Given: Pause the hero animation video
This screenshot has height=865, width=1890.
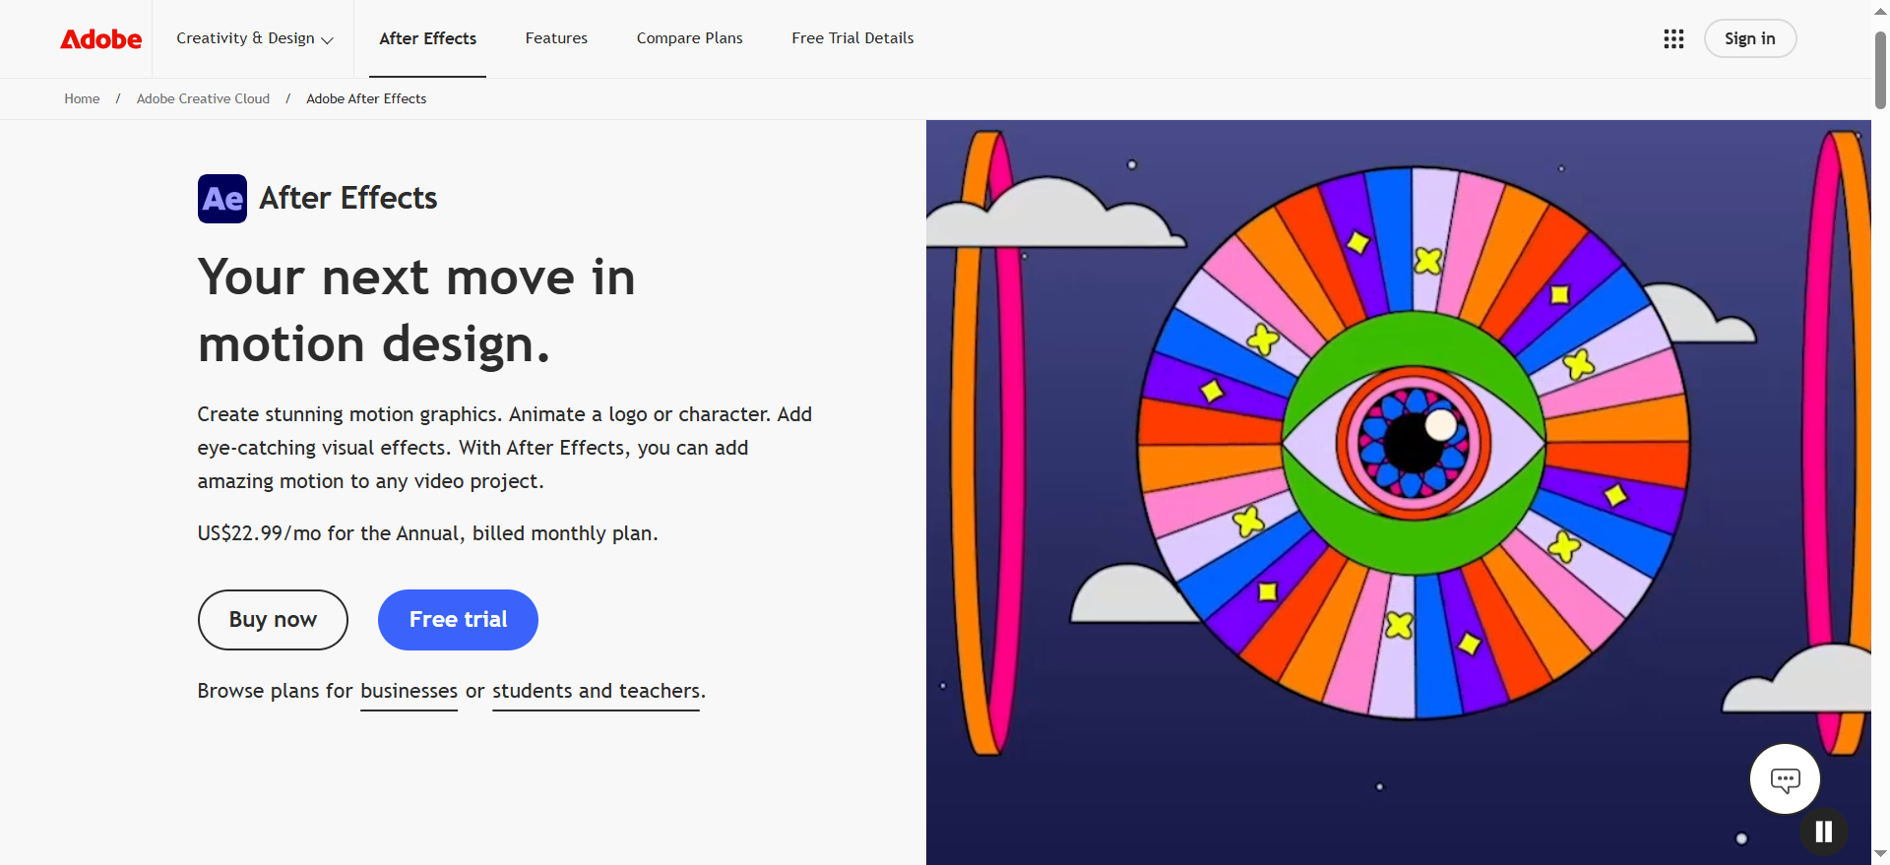Looking at the screenshot, I should (1823, 832).
